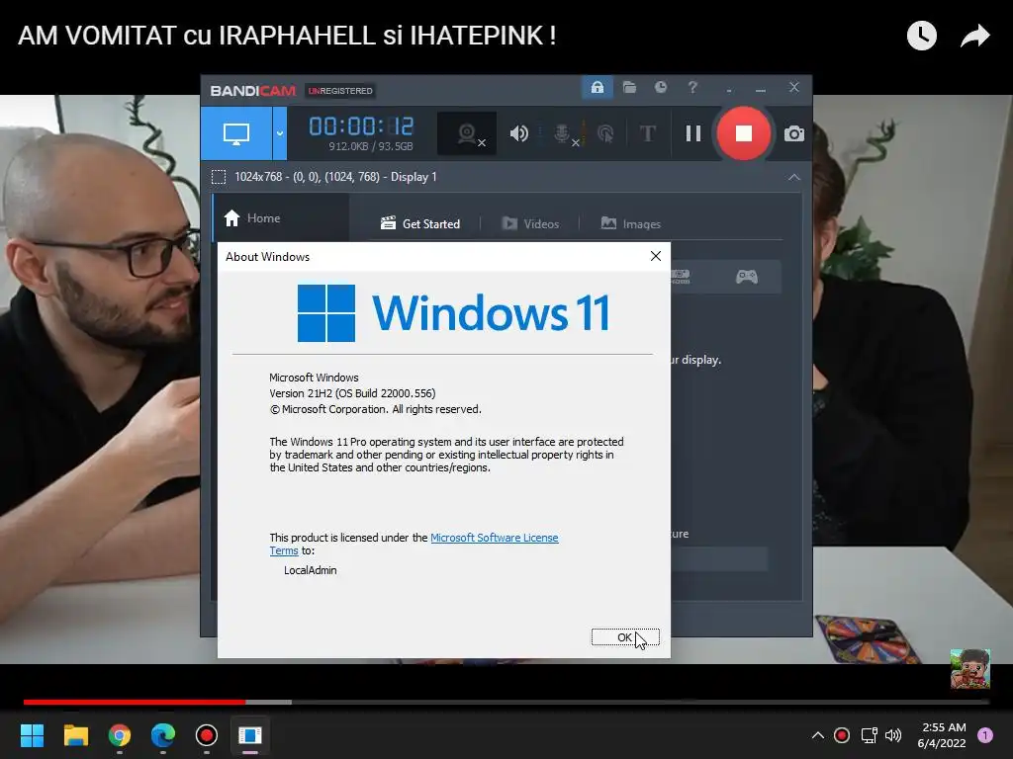Open network icon in system tray
The image size is (1013, 759).
coord(869,735)
